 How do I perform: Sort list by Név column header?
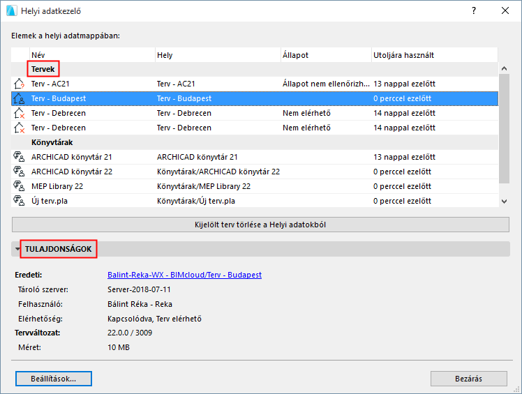tap(91, 55)
